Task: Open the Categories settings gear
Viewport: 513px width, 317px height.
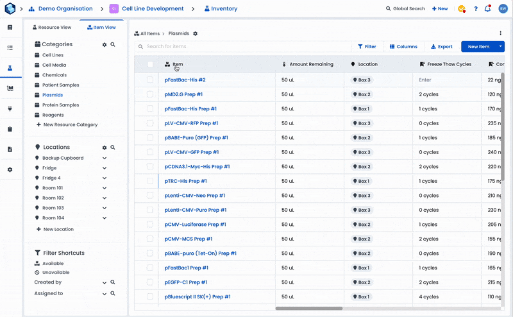Action: (105, 45)
